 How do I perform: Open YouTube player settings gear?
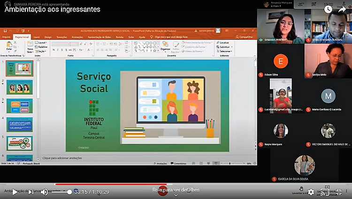coord(311,192)
